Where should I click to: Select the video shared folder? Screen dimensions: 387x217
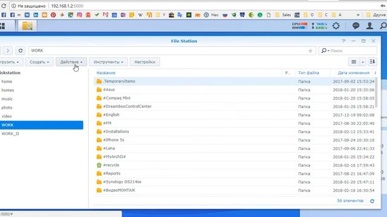[x=7, y=116]
